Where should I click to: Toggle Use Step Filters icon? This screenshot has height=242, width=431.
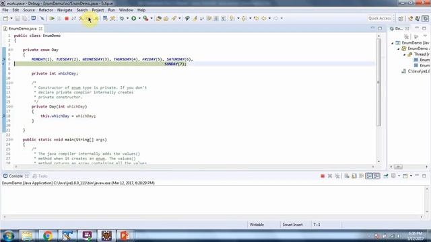point(112,18)
